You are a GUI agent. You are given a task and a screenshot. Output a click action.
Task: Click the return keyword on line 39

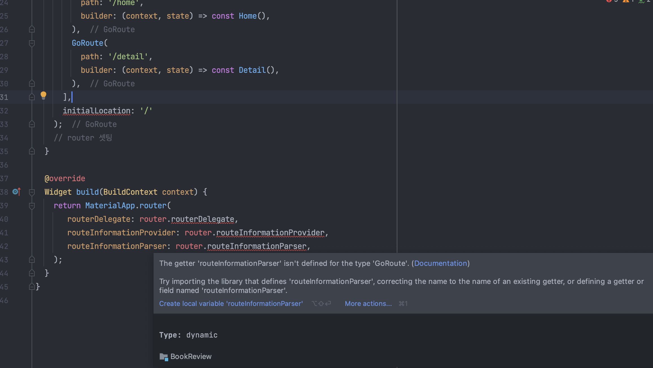tap(67, 205)
